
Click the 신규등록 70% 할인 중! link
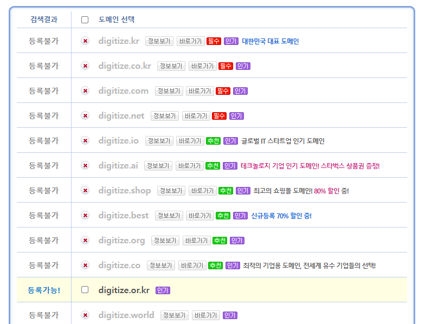281,216
